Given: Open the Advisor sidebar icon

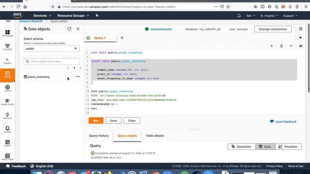Looking at the screenshot, I should [x=8, y=116].
